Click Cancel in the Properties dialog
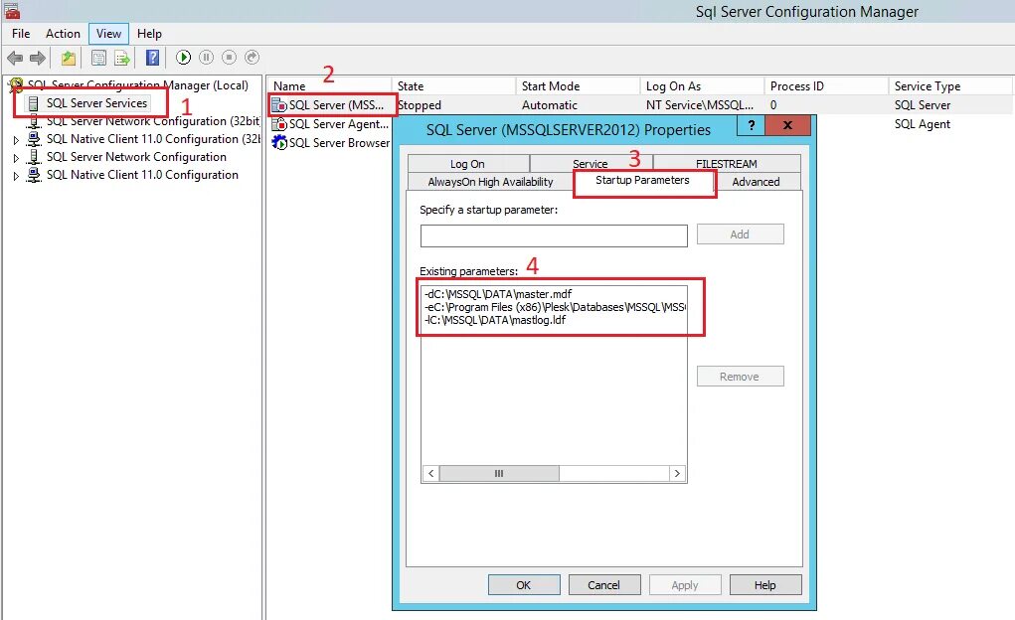Viewport: 1015px width, 620px height. click(x=604, y=585)
